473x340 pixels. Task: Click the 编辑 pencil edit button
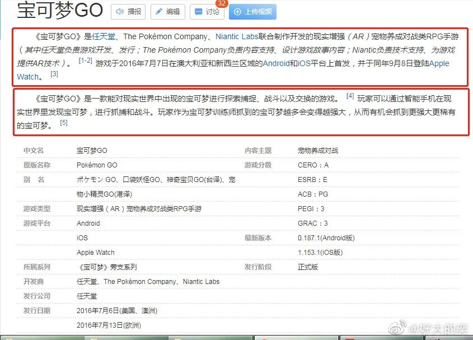[x=167, y=11]
